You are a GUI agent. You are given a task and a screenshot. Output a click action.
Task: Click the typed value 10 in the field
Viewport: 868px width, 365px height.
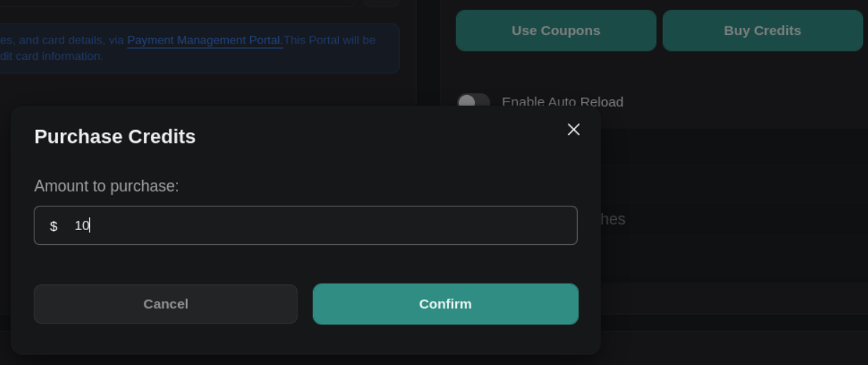coord(82,226)
